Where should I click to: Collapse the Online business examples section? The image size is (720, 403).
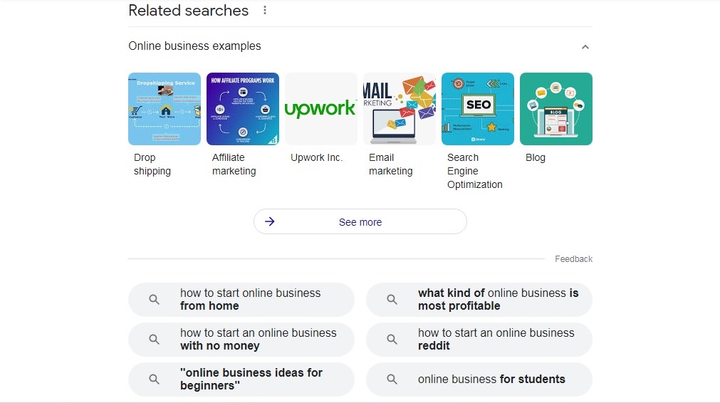point(585,47)
